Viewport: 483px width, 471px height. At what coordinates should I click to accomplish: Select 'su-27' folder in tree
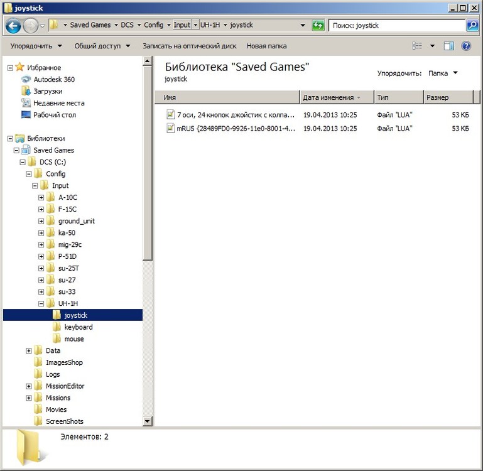click(67, 280)
